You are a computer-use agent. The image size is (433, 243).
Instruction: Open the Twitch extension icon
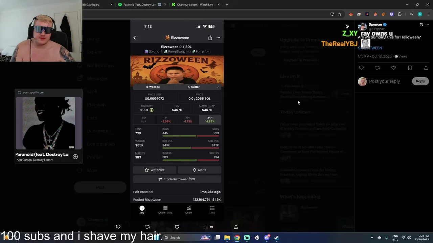[x=391, y=14]
